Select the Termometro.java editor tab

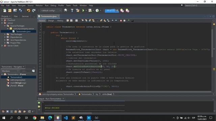(x=49, y=16)
